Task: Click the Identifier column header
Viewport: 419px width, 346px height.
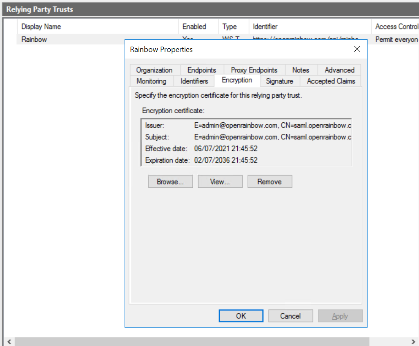Action: [x=265, y=27]
